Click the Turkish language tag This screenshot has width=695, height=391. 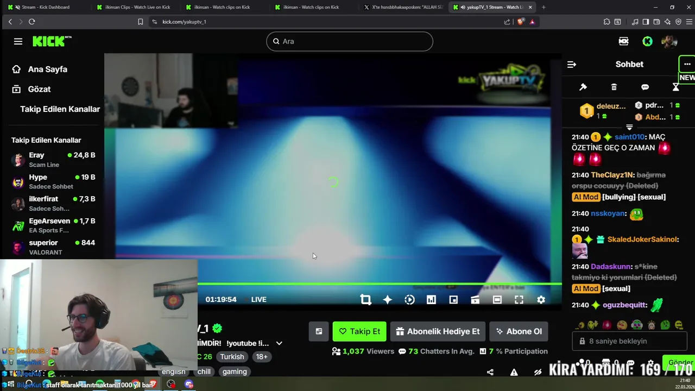coord(232,357)
